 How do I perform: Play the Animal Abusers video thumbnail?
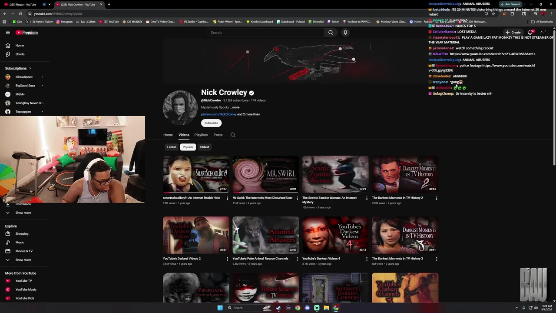coord(266,235)
